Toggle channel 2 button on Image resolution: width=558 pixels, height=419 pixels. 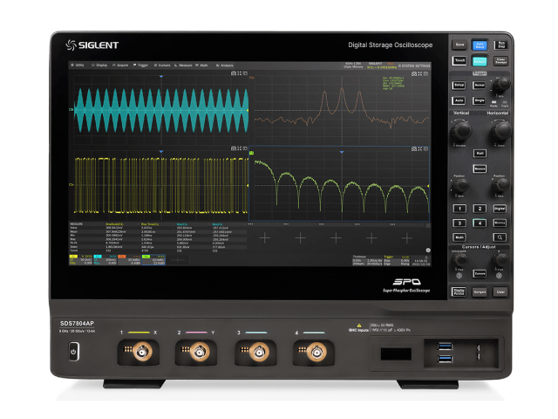click(480, 209)
